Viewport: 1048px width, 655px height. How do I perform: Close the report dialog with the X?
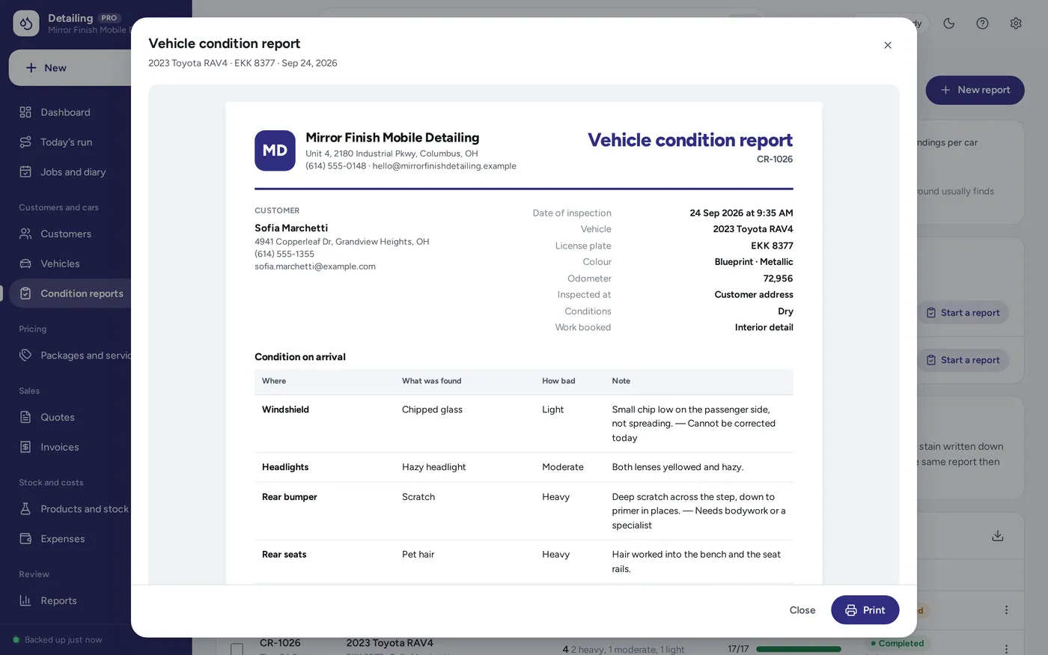tap(888, 45)
